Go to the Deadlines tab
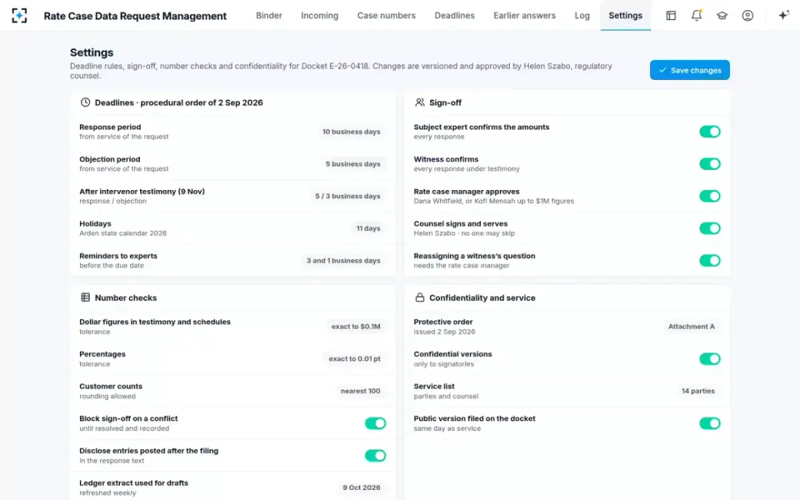This screenshot has width=800, height=500. pos(455,15)
